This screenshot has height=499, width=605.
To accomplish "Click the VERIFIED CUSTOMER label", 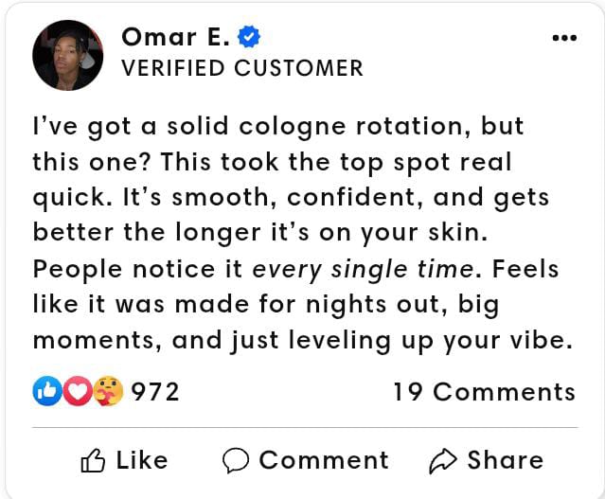I will [x=242, y=68].
